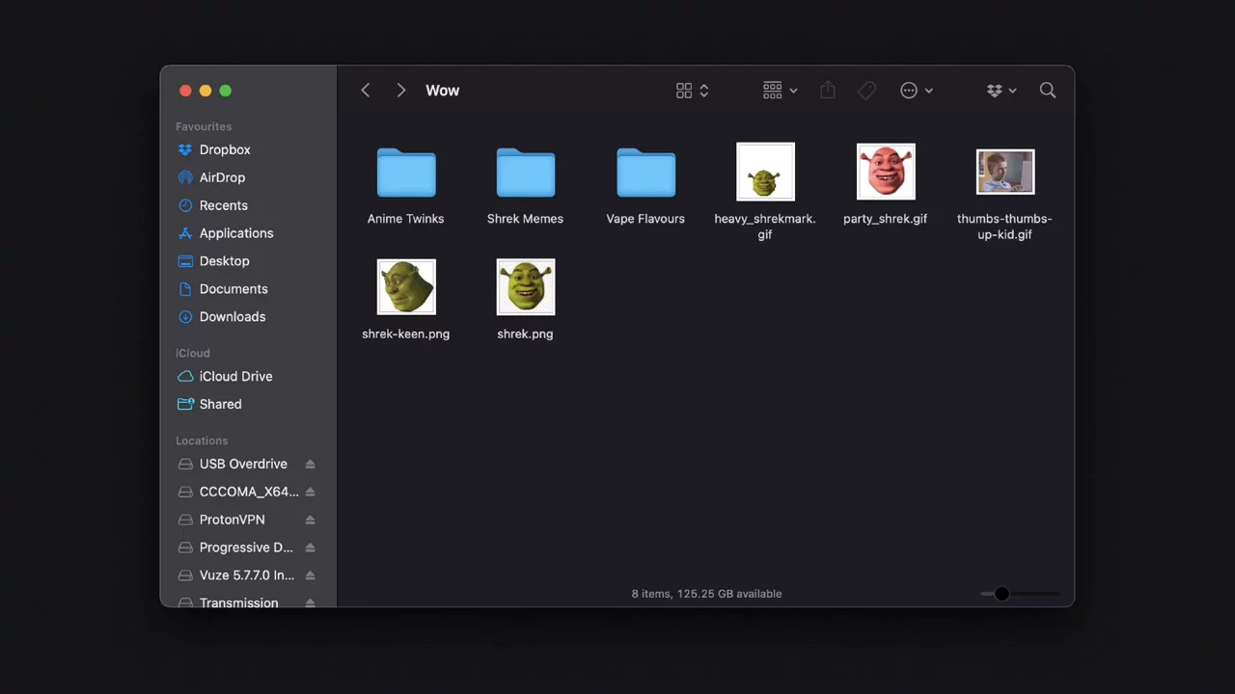Open the Action ellipsis menu
The height and width of the screenshot is (694, 1235).
point(917,91)
